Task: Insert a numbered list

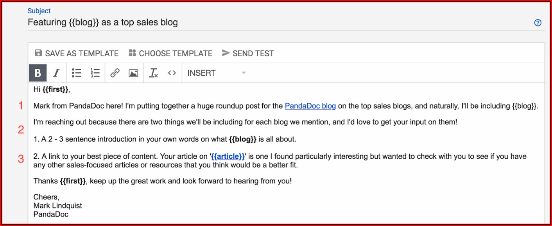Action: (95, 73)
